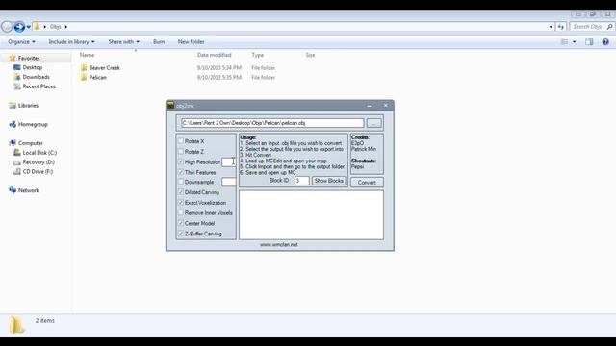
Task: Open Explorer help icon
Action: point(605,42)
